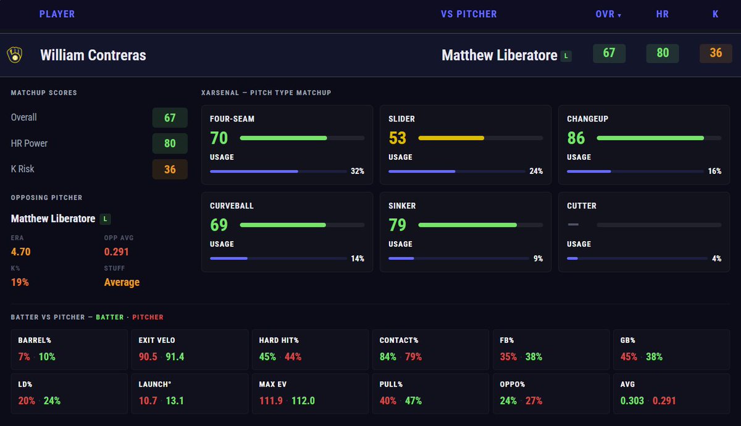Click the HR Power label
Image resolution: width=741 pixels, height=426 pixels.
click(x=30, y=143)
